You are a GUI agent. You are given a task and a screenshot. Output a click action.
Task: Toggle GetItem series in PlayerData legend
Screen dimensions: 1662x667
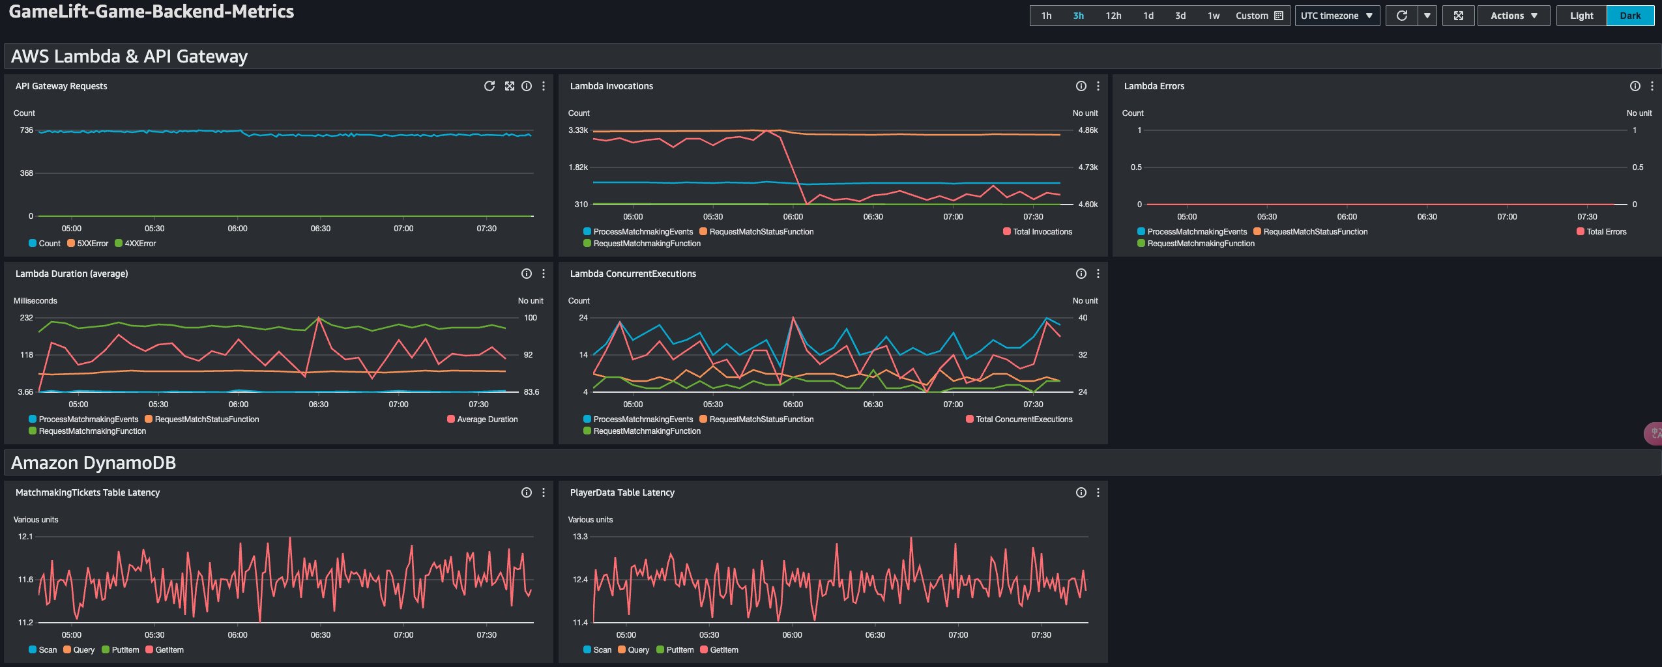(720, 650)
